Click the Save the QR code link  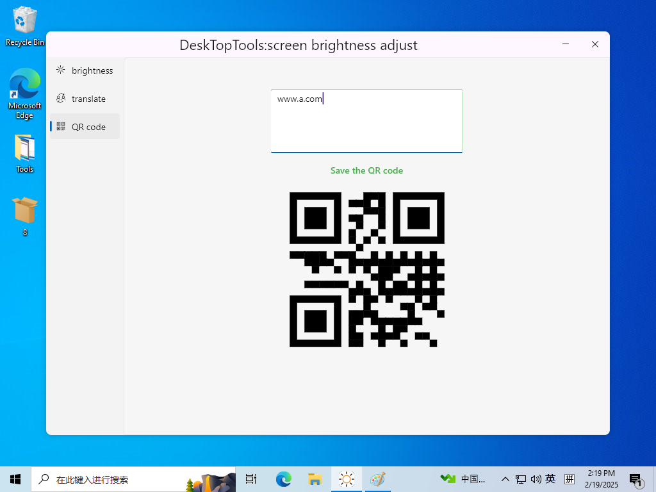click(x=366, y=170)
